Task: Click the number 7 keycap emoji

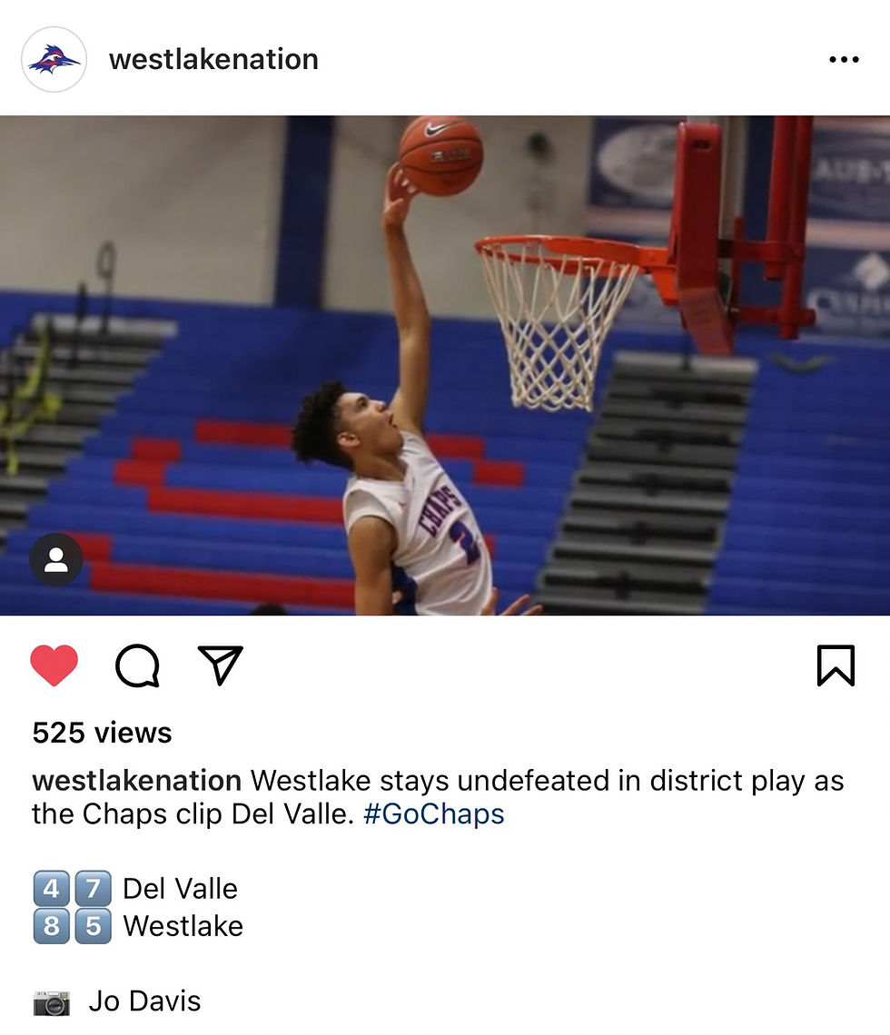Action: click(x=94, y=889)
